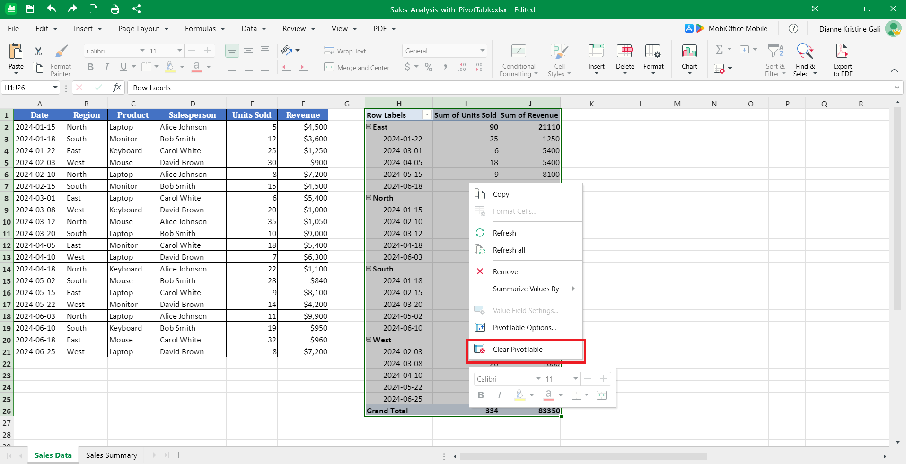Toggle Italic in the mini toolbar
This screenshot has width=906, height=464.
coord(499,395)
